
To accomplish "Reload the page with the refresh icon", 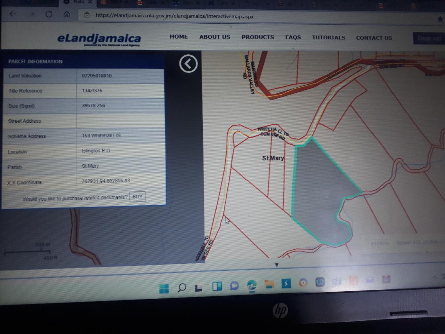I will (49, 14).
